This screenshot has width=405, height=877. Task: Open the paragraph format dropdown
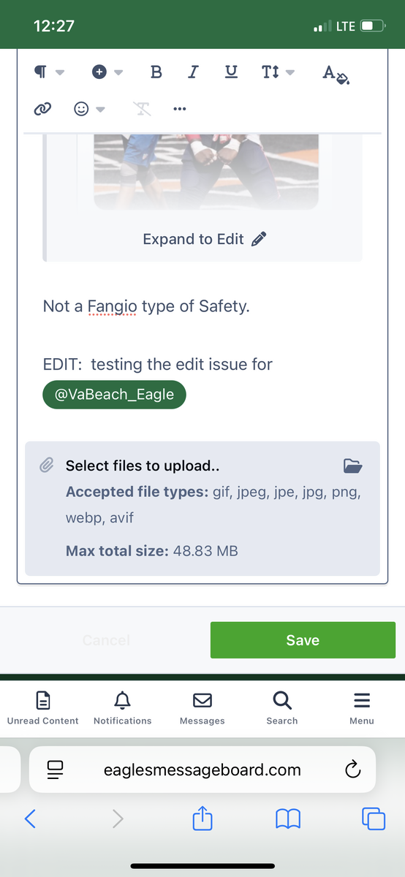pos(49,72)
